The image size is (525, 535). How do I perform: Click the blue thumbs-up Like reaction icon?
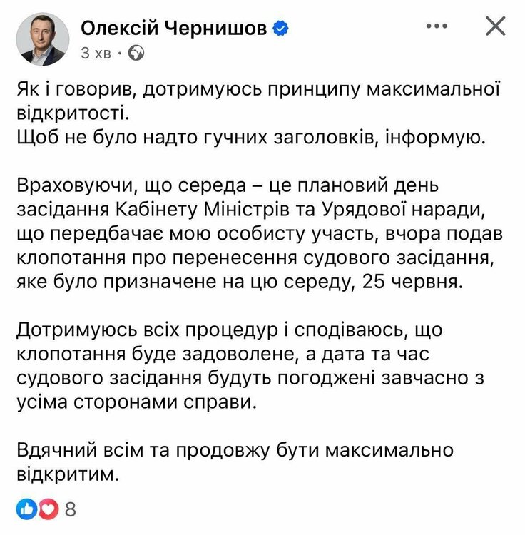26,509
